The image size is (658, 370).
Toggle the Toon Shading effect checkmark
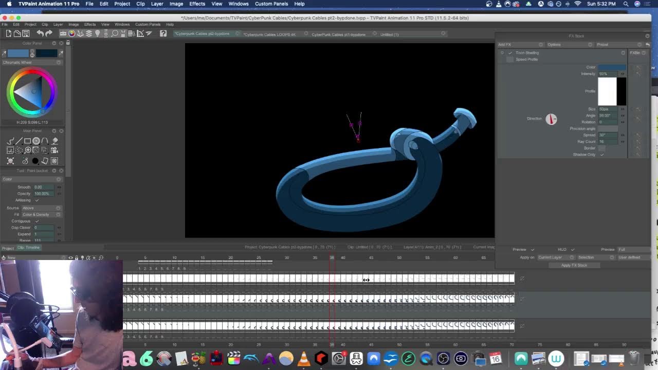pyautogui.click(x=510, y=52)
